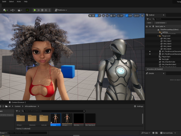Open the Blueprints toolbar dropdown
Screen dimensions: 181x136
pyautogui.click(x=13, y=10)
